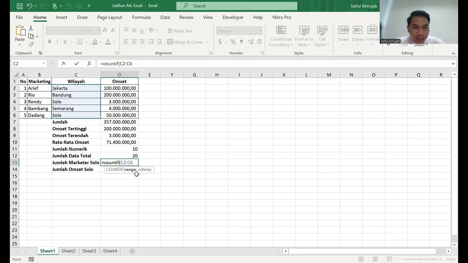Switch to the Page Layout tab
The height and width of the screenshot is (263, 468).
click(110, 17)
